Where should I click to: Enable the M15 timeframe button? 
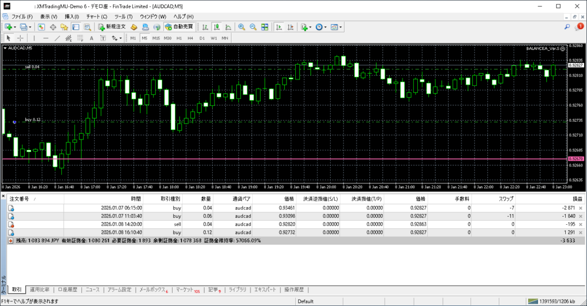pos(156,38)
